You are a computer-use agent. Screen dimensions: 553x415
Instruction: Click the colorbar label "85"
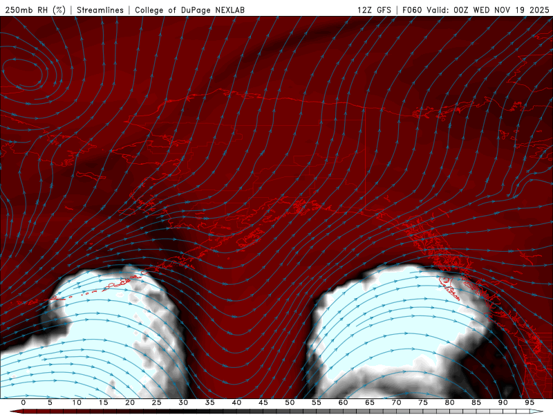tap(476, 403)
